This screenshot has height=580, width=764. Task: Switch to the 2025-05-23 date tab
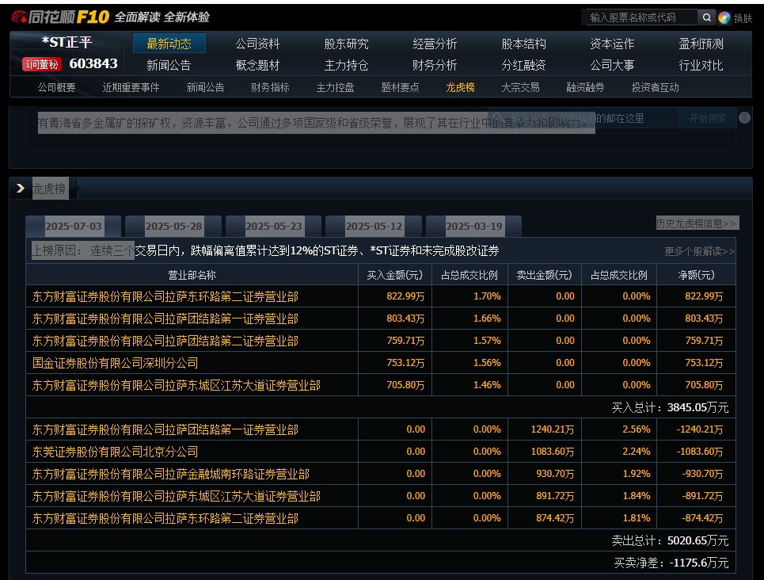pyautogui.click(x=274, y=227)
